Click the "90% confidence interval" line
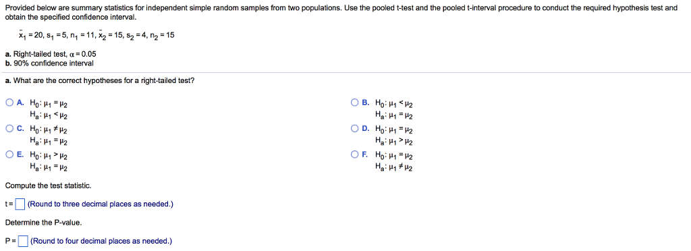This screenshot has height=251, width=691. (50, 63)
